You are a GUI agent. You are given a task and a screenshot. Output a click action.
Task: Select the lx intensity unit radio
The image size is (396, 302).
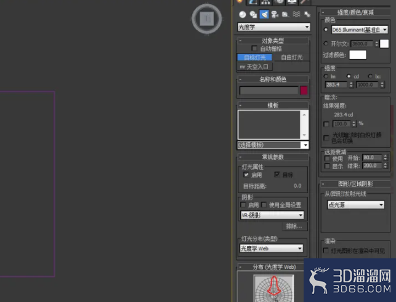[x=370, y=76]
